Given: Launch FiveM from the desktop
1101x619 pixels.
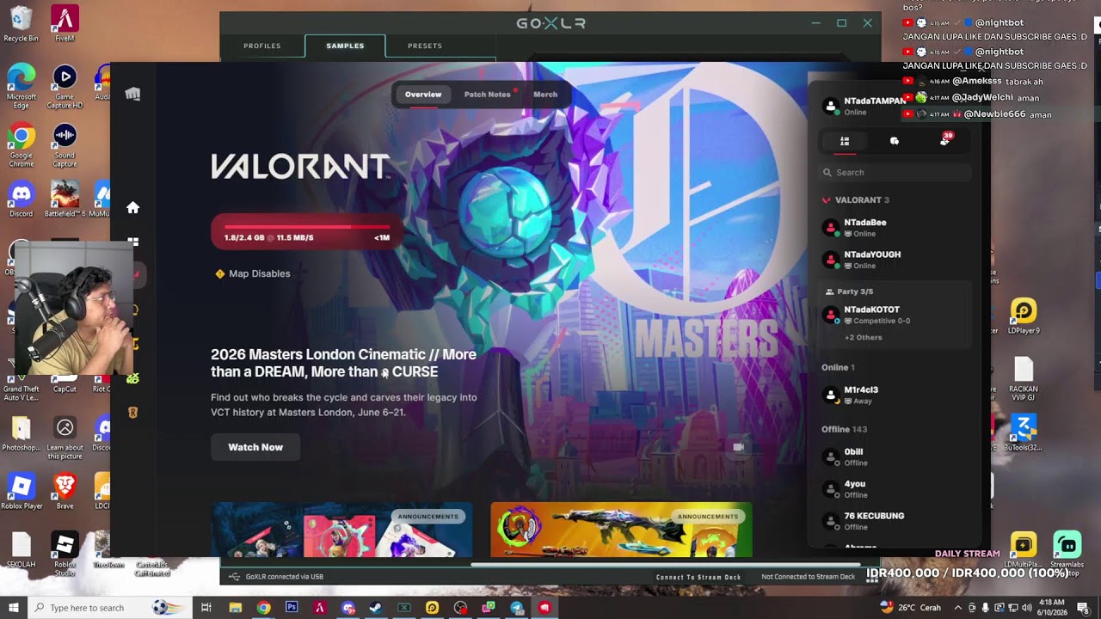Looking at the screenshot, I should [65, 24].
